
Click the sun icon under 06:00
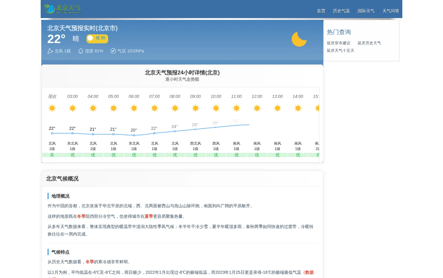point(134,108)
